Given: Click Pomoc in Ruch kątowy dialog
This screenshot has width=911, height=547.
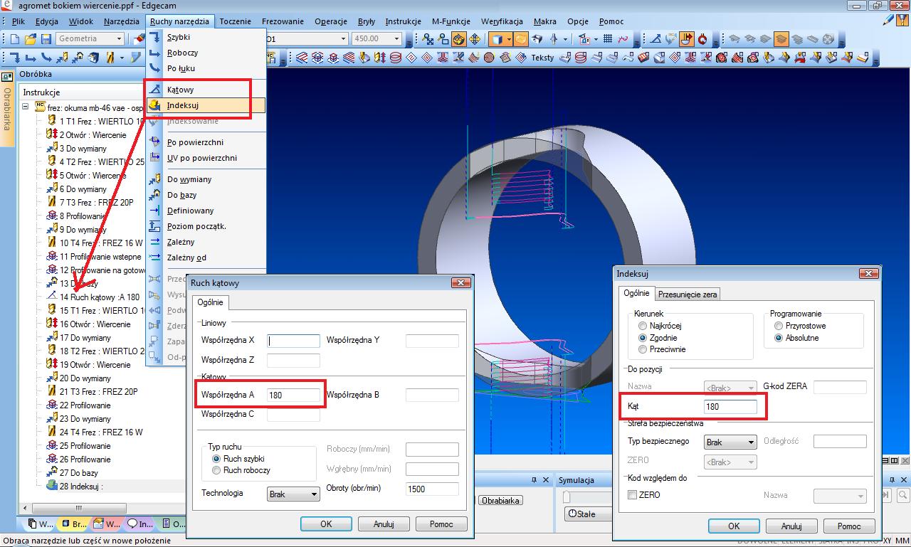Looking at the screenshot, I should coord(441,524).
